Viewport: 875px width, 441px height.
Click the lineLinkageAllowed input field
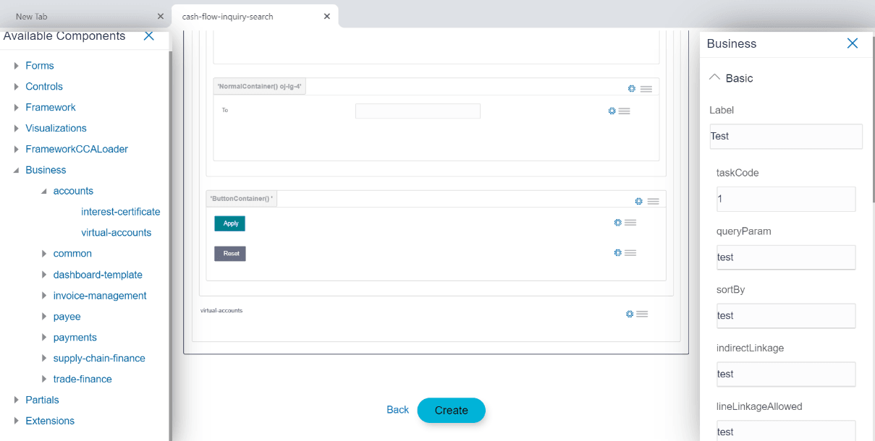coord(786,431)
